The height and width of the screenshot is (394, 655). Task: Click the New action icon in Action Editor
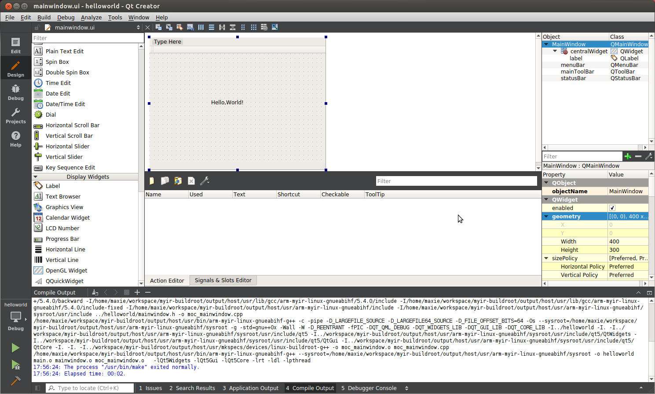point(152,181)
